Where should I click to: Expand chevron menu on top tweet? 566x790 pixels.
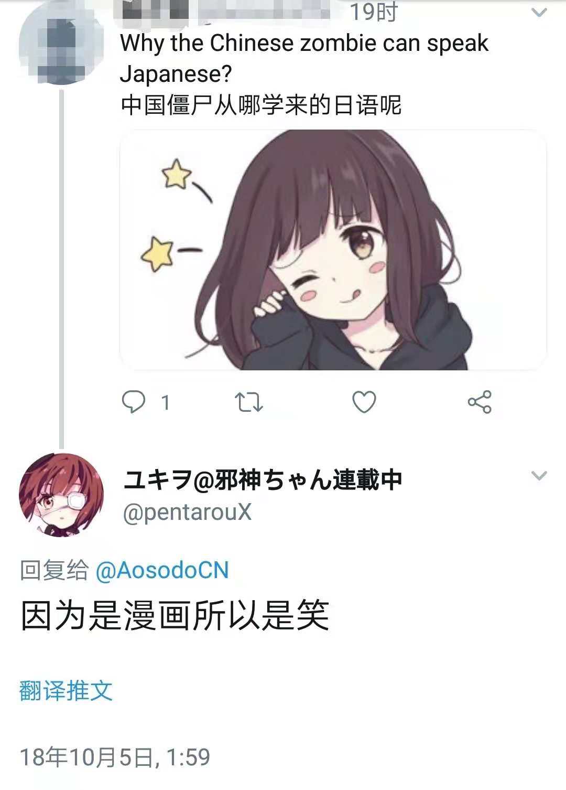click(539, 13)
